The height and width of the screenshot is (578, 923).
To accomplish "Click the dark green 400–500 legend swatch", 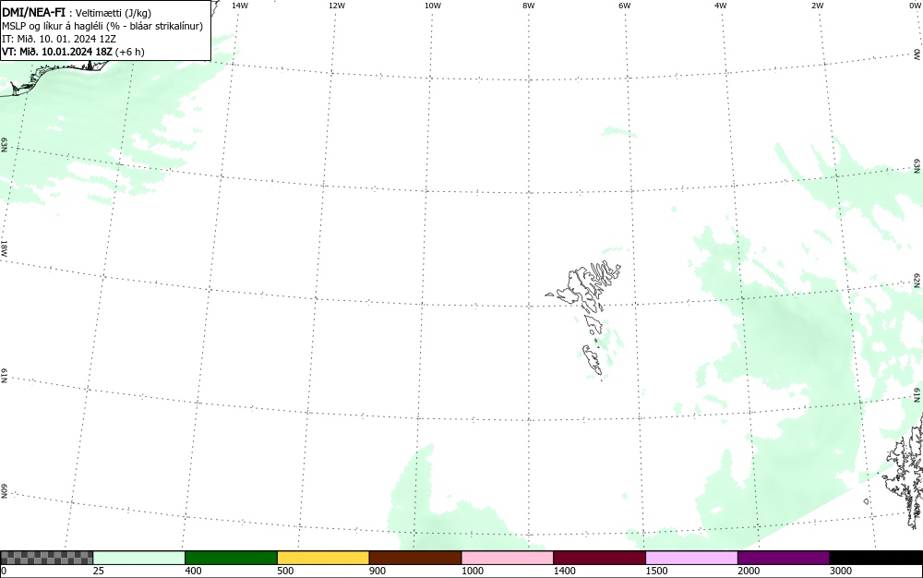I will click(x=231, y=558).
